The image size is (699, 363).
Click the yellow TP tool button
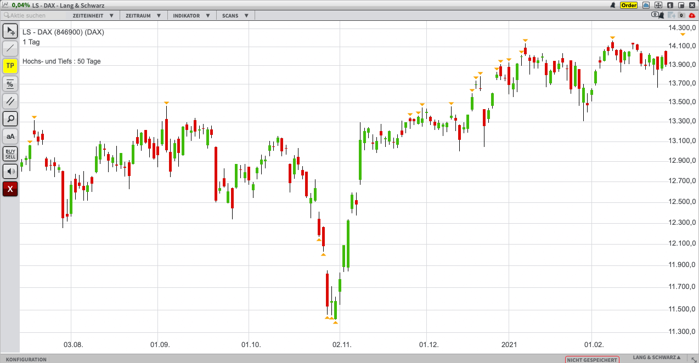(10, 66)
